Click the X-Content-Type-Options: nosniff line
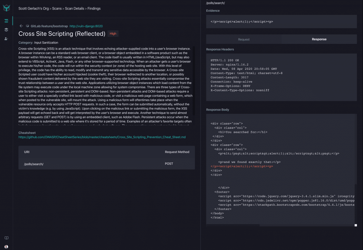 [240, 90]
